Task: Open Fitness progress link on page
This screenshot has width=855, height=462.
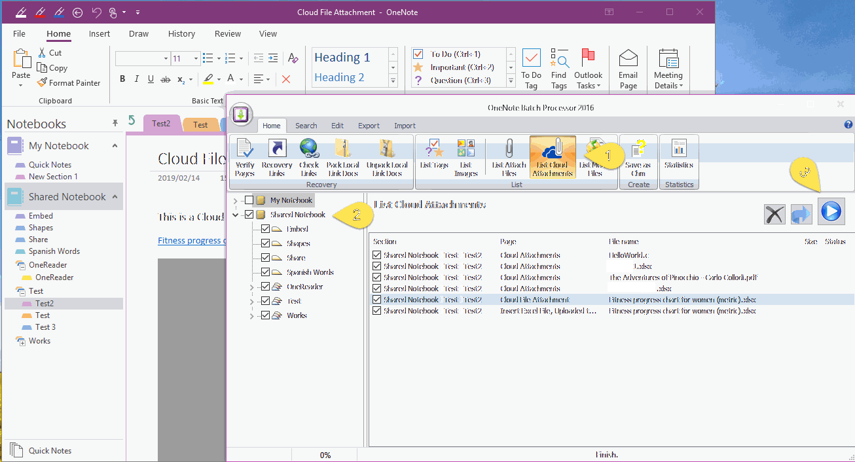Action: click(x=191, y=240)
